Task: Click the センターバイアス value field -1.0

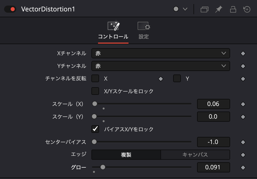Action: [x=213, y=142]
